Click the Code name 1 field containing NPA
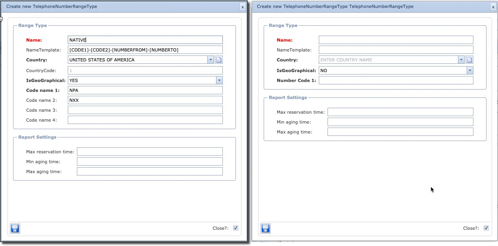 click(145, 90)
